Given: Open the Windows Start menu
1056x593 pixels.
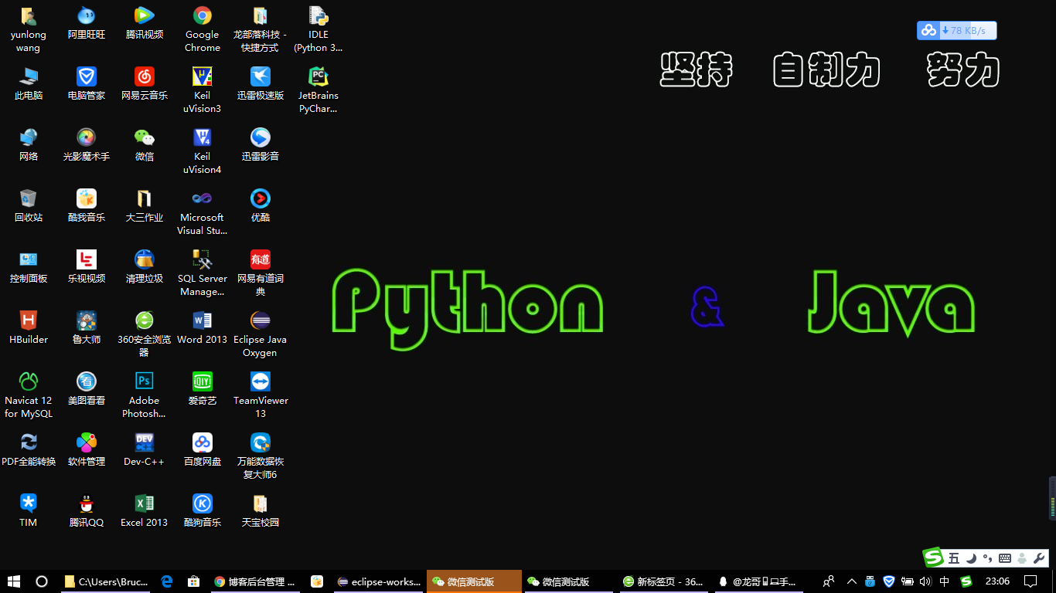Looking at the screenshot, I should (x=13, y=581).
